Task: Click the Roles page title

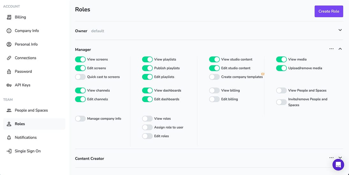Action: 83,9
